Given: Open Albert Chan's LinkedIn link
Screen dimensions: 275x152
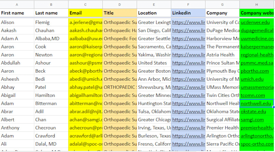Looking at the screenshot, I should pos(188,120).
